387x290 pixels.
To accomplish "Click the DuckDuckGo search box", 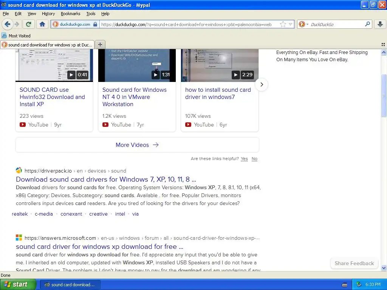I will 337,24.
